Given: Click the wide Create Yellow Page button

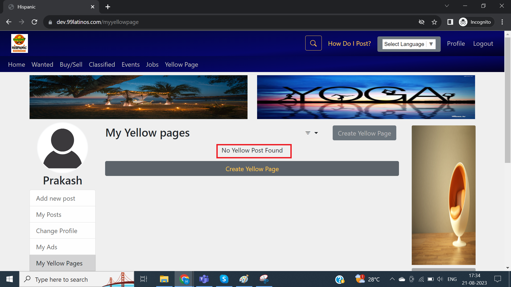Looking at the screenshot, I should click(x=252, y=169).
